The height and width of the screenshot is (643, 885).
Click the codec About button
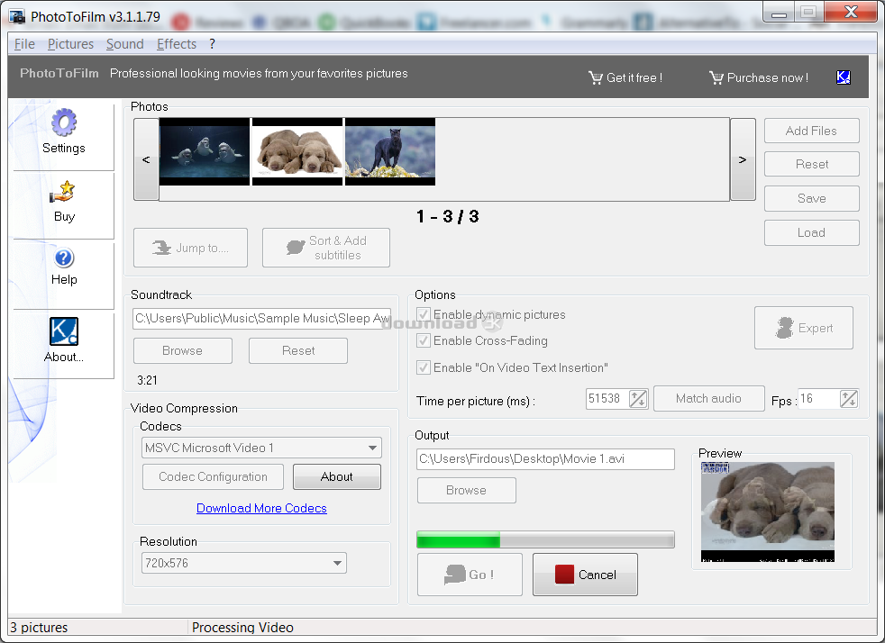(x=337, y=477)
